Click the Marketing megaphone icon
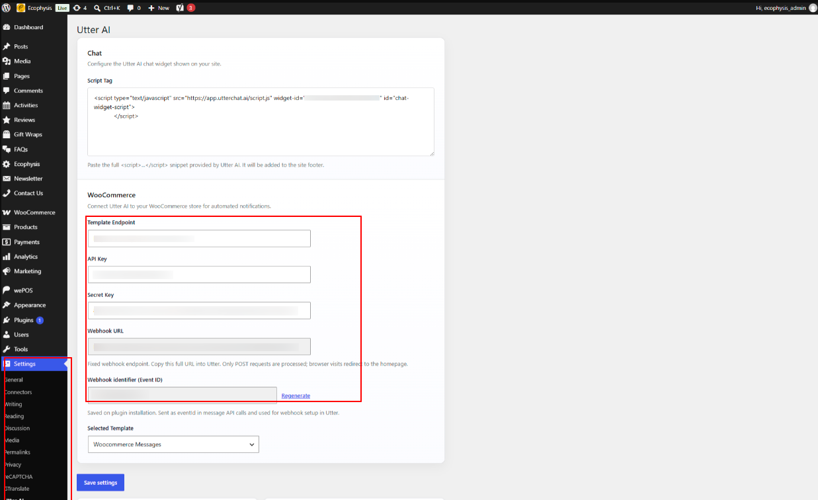This screenshot has width=818, height=500. [7, 271]
